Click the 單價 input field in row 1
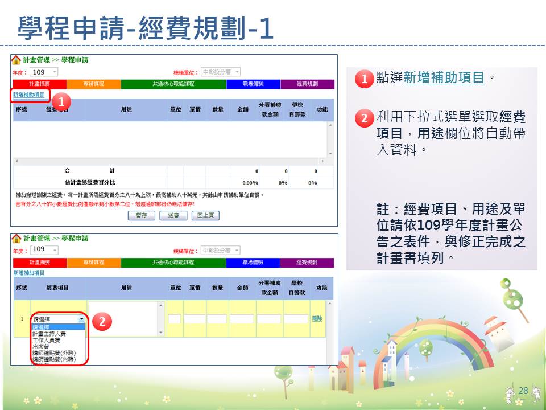Screen dimensions: 546x410 tap(194, 319)
